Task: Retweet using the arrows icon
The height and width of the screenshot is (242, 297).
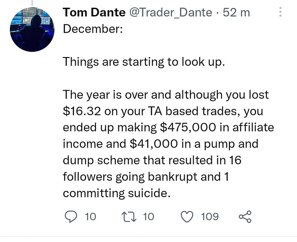Action: pos(129,217)
